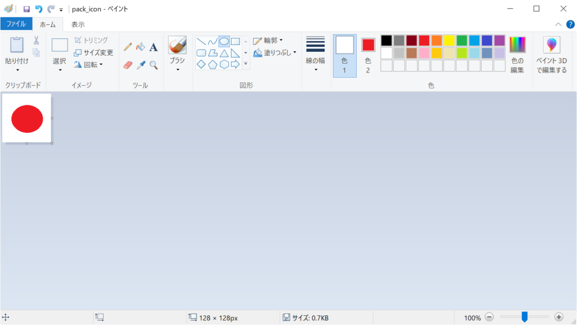
Task: Click the zoom slider handle
Action: pyautogui.click(x=525, y=317)
